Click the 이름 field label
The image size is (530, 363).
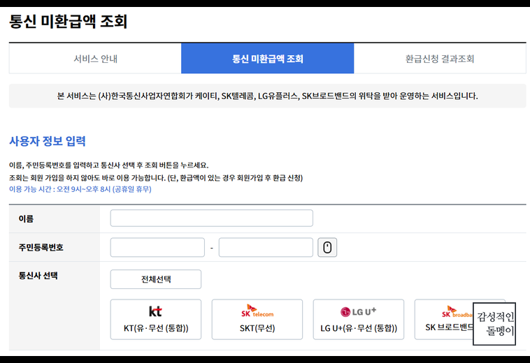(x=26, y=219)
